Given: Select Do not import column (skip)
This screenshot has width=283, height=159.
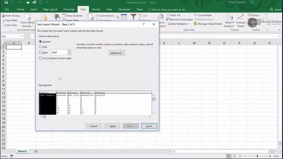Looking at the screenshot, I should 40,58.
